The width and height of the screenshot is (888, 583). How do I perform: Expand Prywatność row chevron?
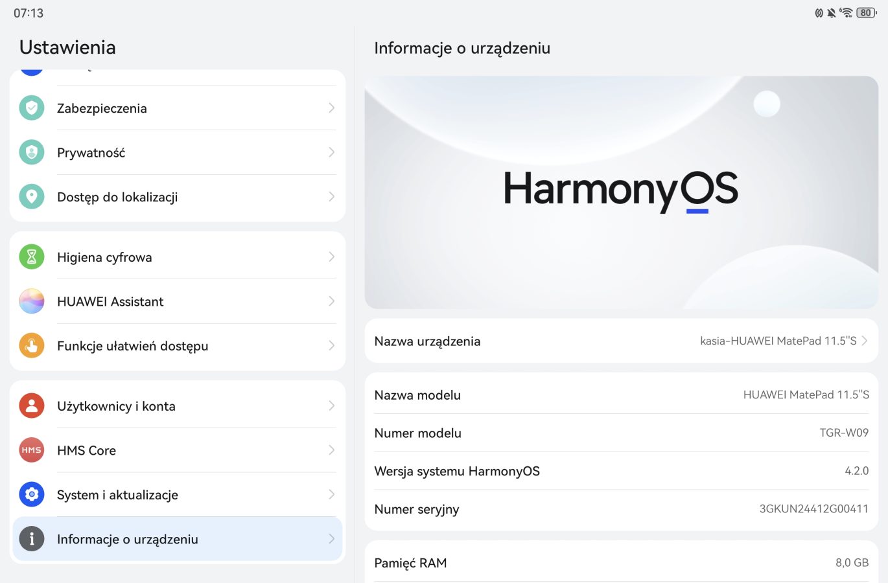point(331,152)
